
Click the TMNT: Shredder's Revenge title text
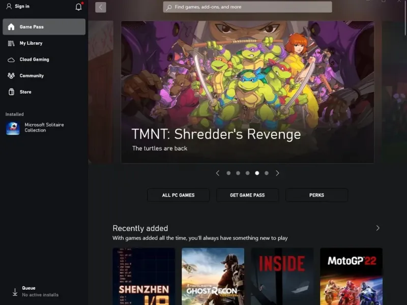click(216, 134)
